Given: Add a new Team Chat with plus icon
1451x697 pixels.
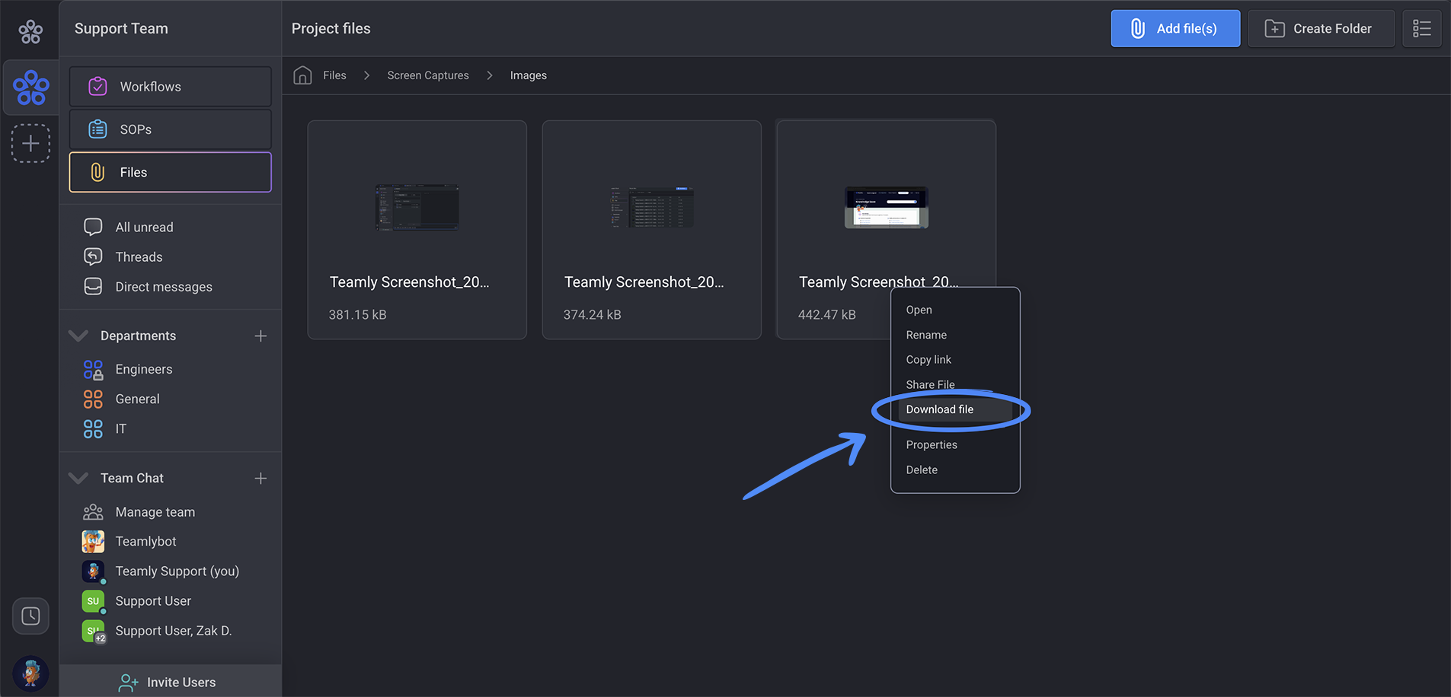Looking at the screenshot, I should pyautogui.click(x=260, y=478).
